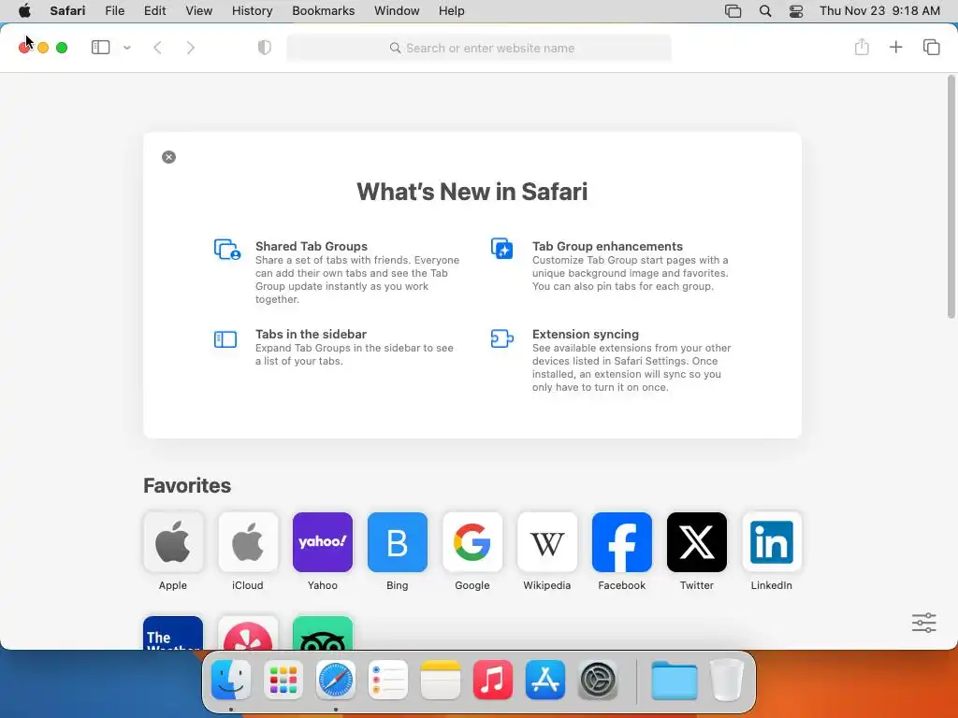Open Music from the Dock

tap(492, 680)
